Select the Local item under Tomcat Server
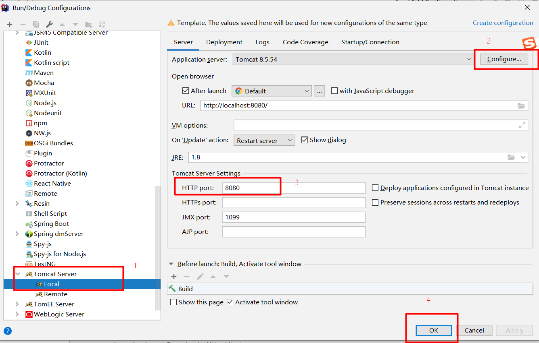This screenshot has width=539, height=343. pyautogui.click(x=82, y=284)
